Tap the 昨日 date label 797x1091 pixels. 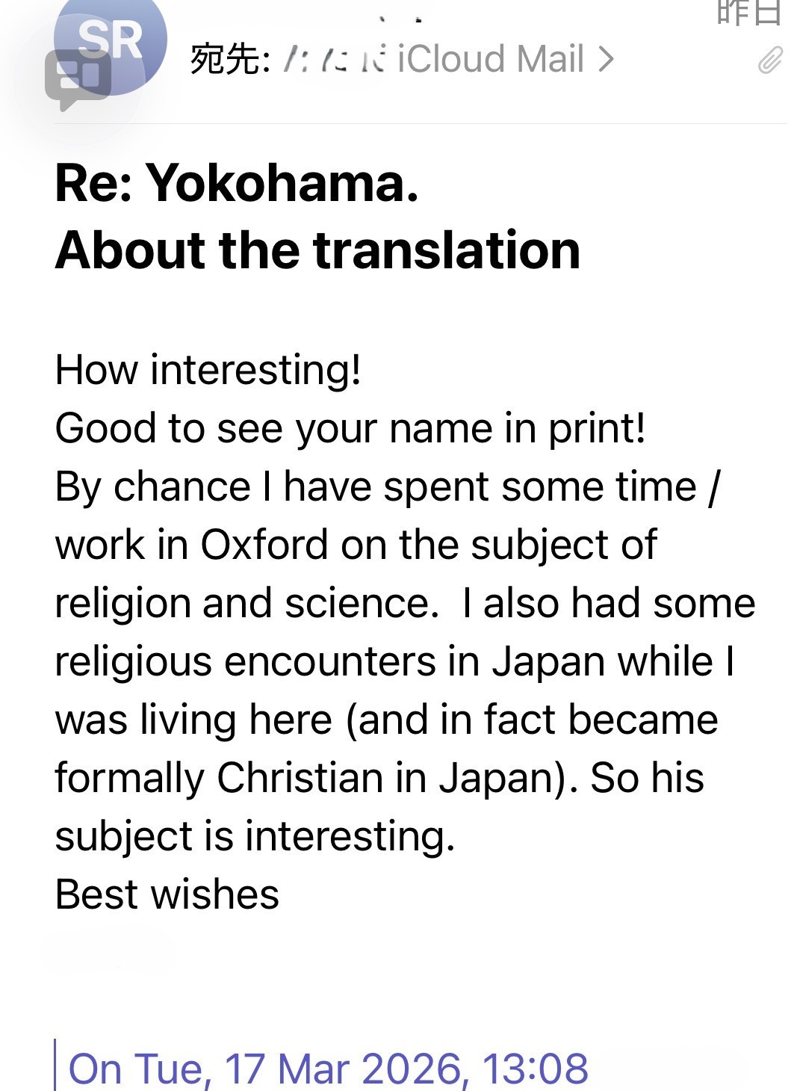click(x=748, y=13)
